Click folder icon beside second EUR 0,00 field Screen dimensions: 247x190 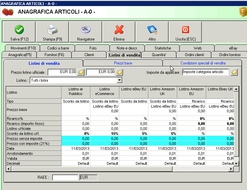pyautogui.click(x=120, y=72)
